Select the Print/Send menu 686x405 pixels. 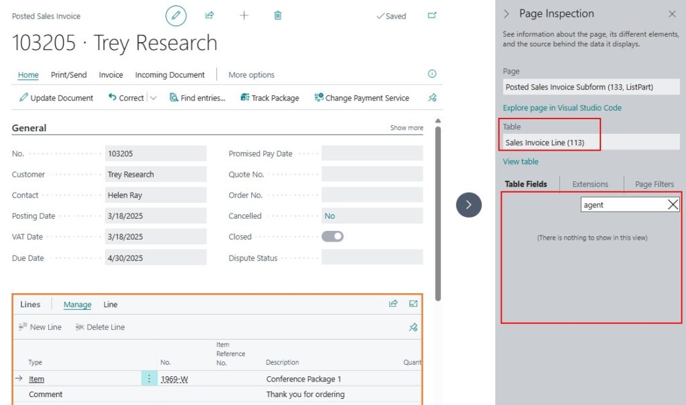[x=68, y=75]
